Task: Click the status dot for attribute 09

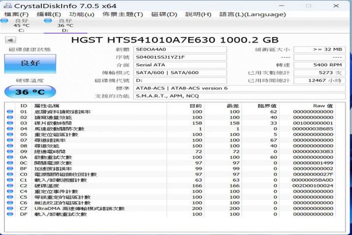Action: [10, 151]
